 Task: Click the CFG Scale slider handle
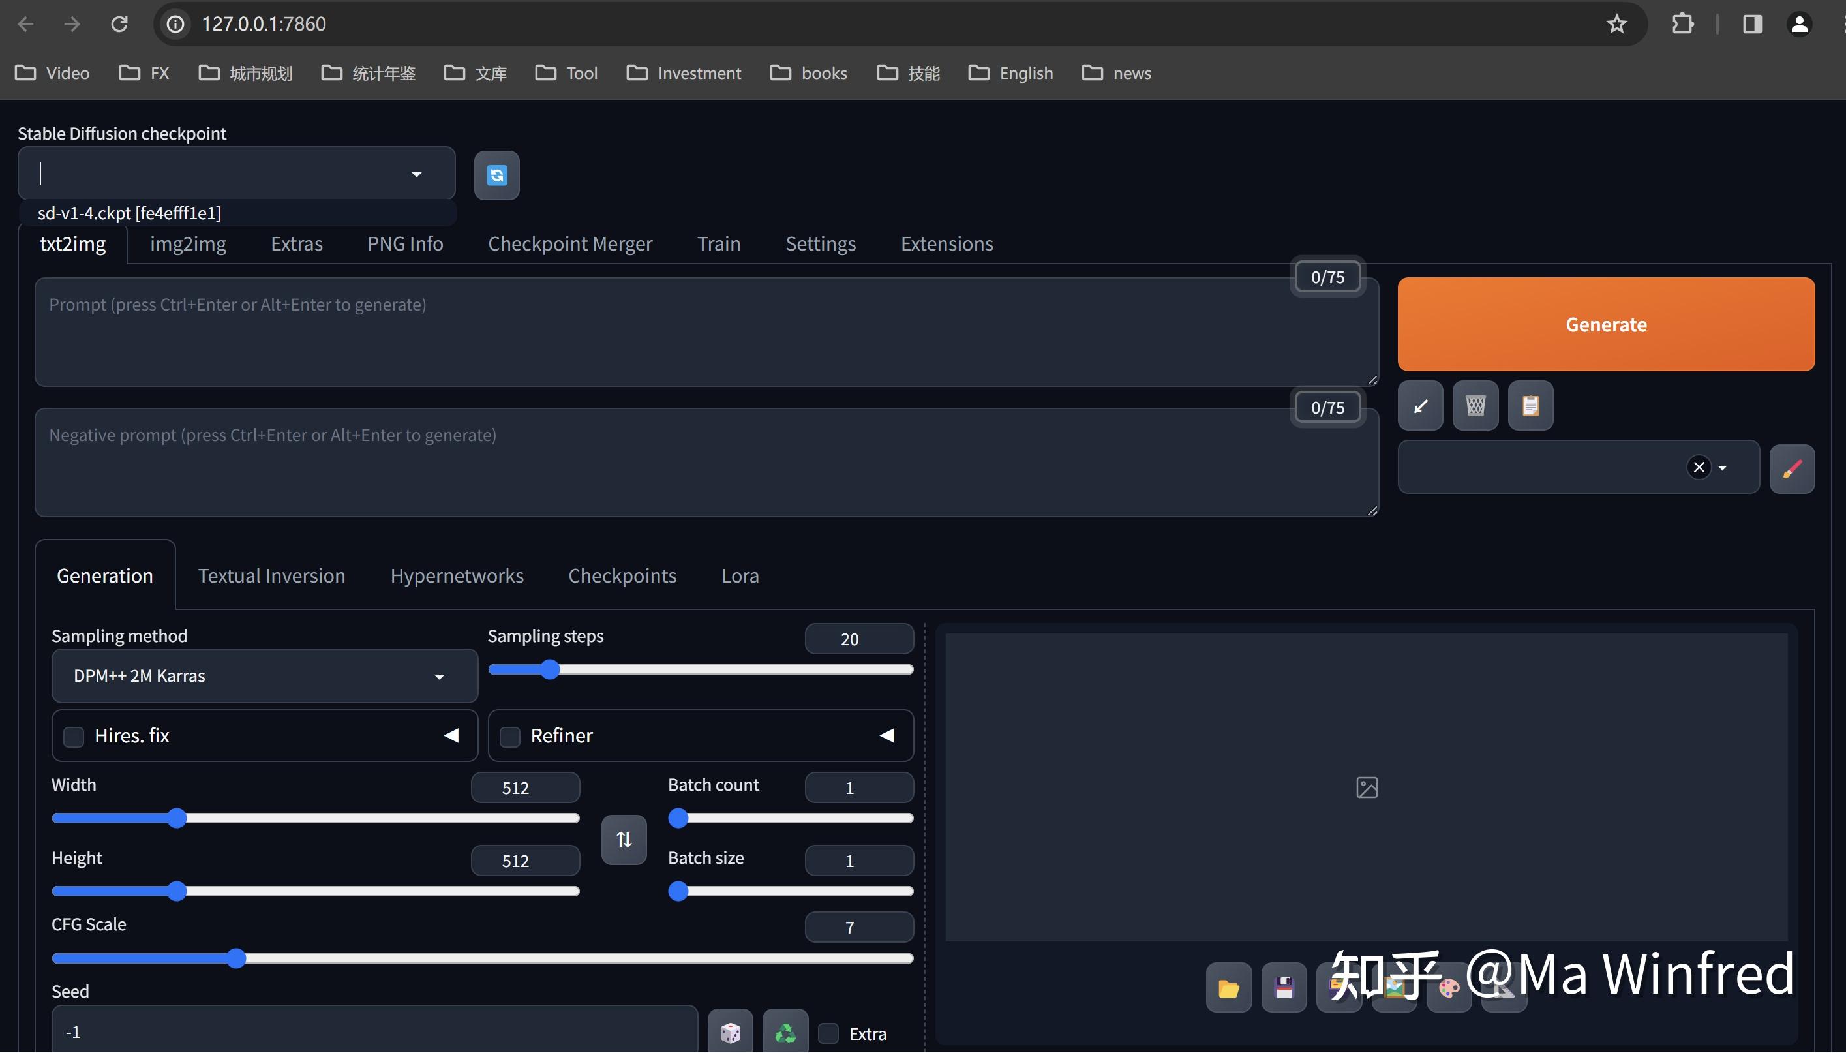click(x=235, y=958)
